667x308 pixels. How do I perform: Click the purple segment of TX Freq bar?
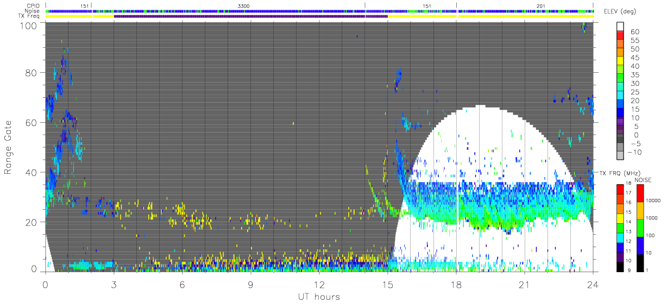[x=250, y=16]
